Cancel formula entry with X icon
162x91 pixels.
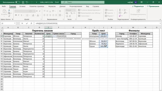(22, 24)
